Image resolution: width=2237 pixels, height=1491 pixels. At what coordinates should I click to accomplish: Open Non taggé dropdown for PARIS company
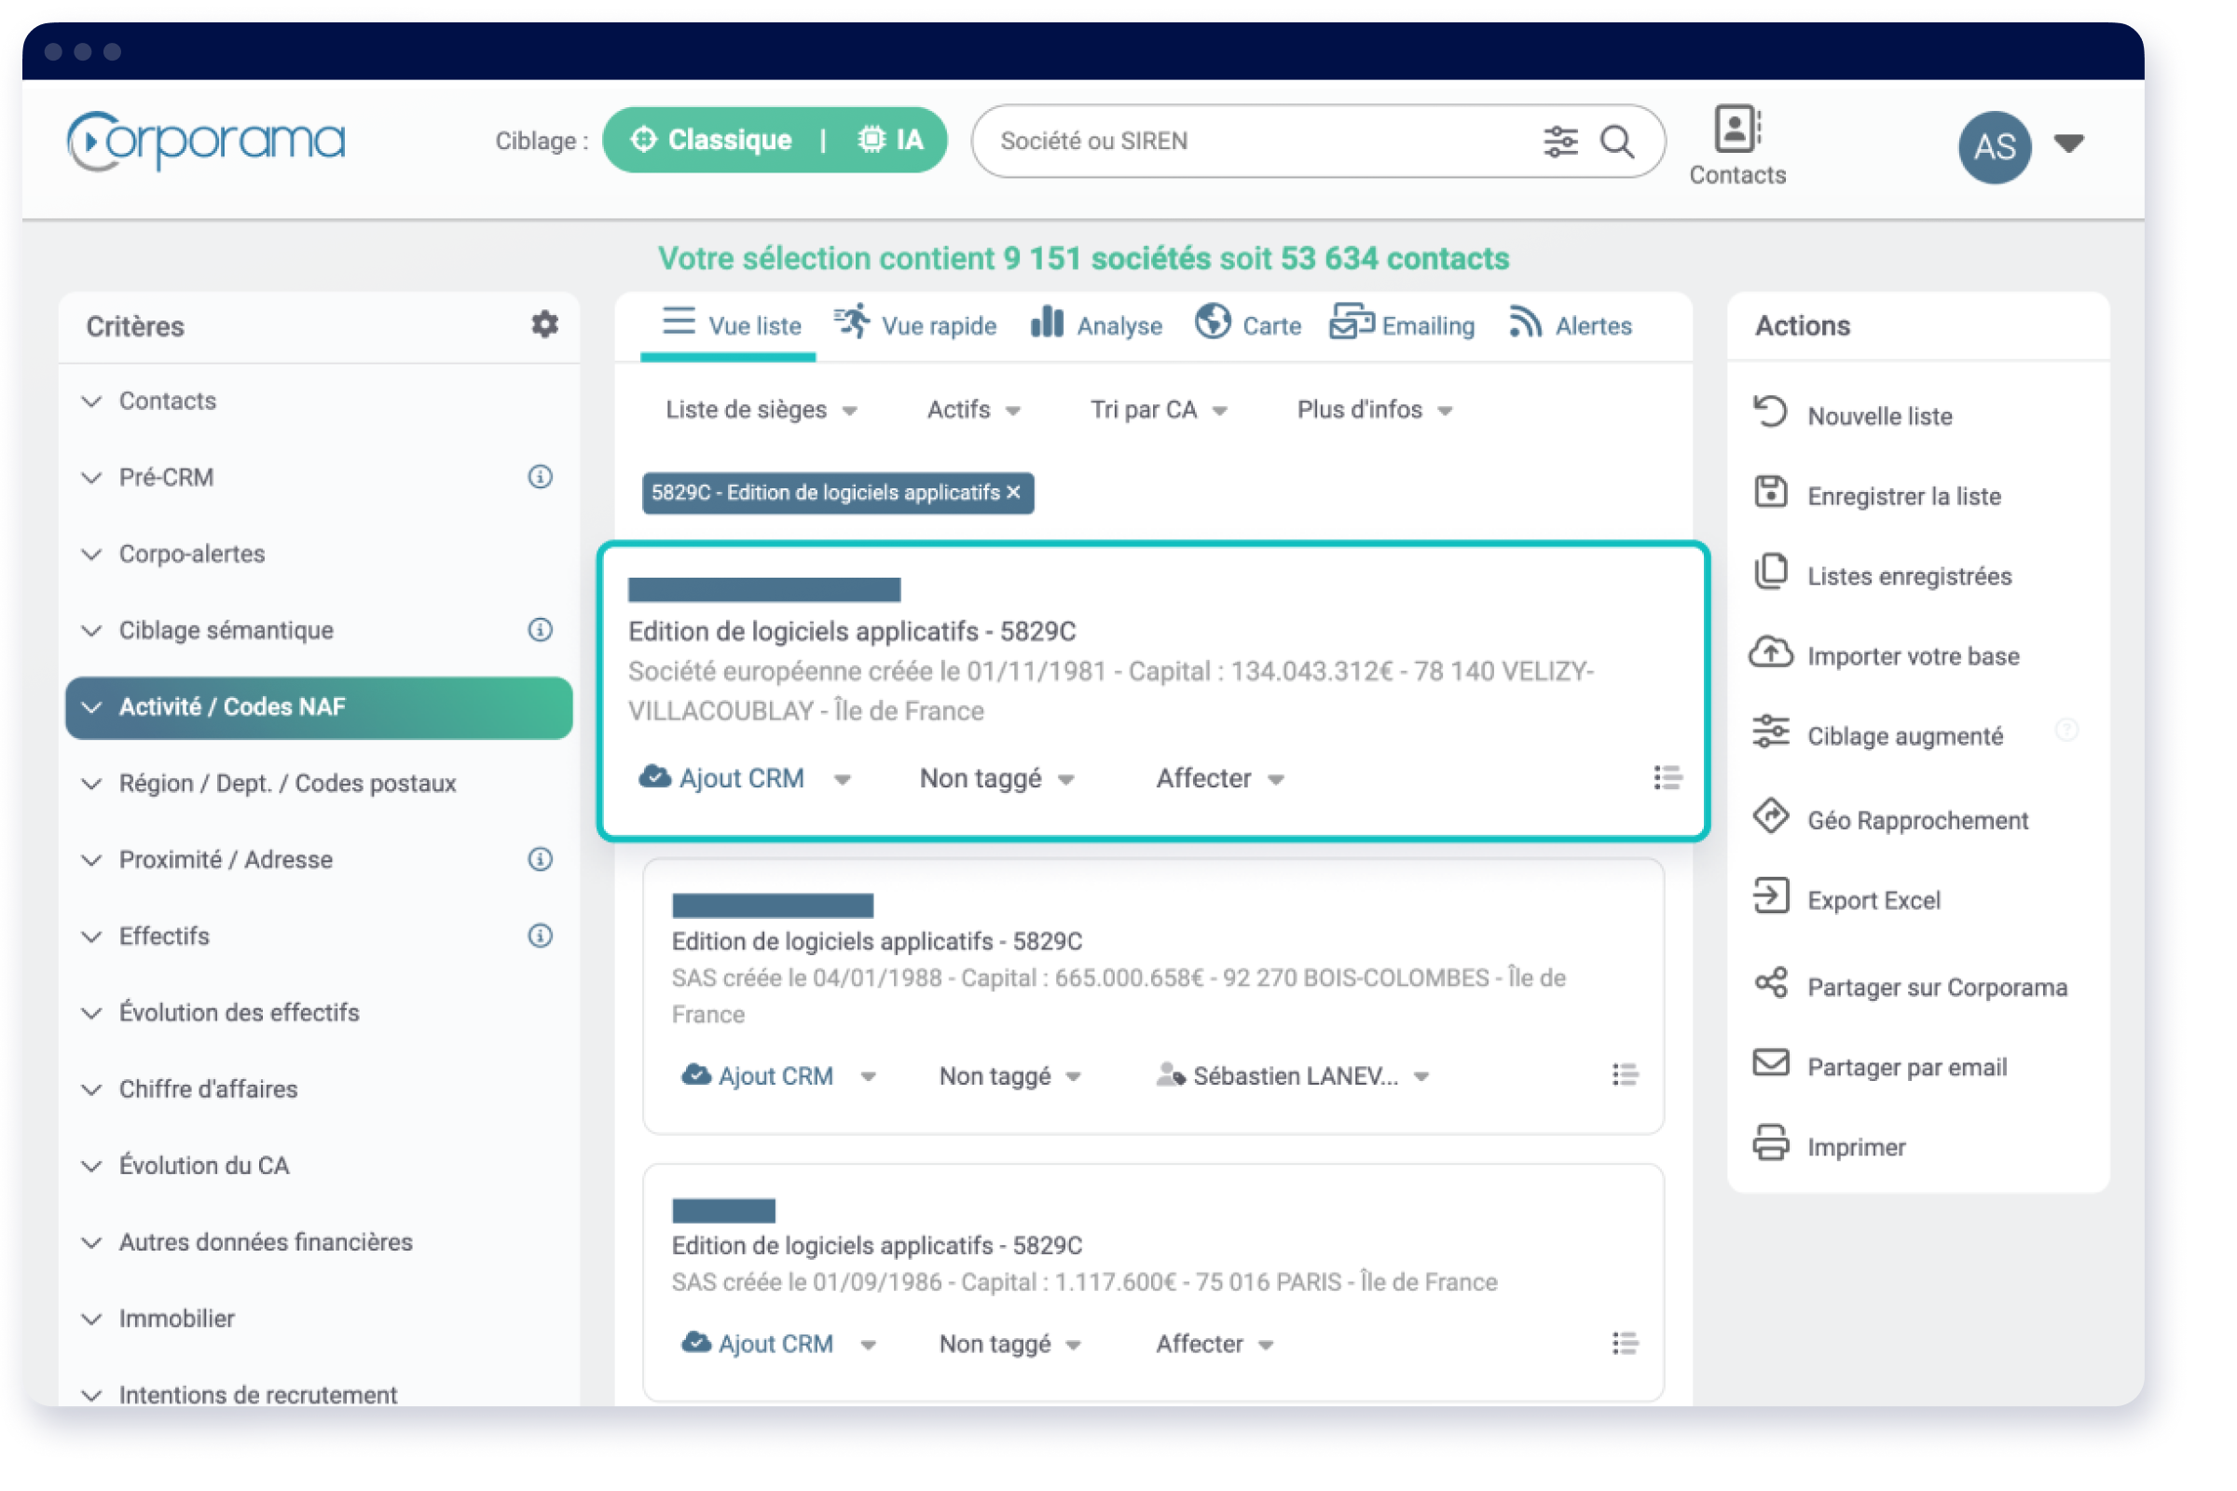tap(1010, 1344)
